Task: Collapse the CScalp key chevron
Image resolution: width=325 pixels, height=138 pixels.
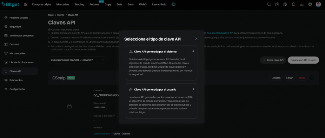Action: tap(312, 78)
